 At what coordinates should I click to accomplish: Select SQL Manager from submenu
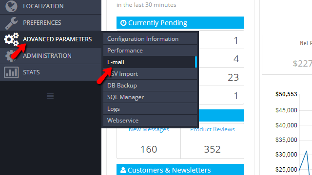coord(150,97)
